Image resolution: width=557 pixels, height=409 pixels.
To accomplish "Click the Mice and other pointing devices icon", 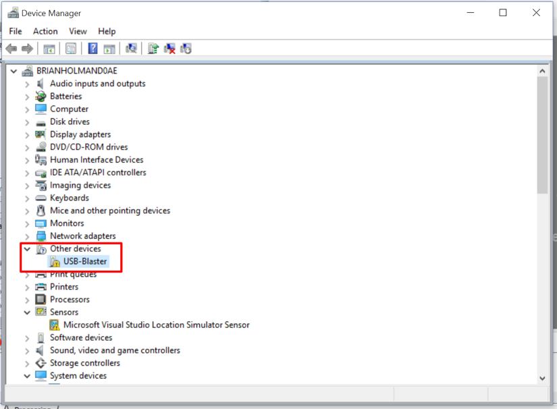I will click(x=41, y=211).
